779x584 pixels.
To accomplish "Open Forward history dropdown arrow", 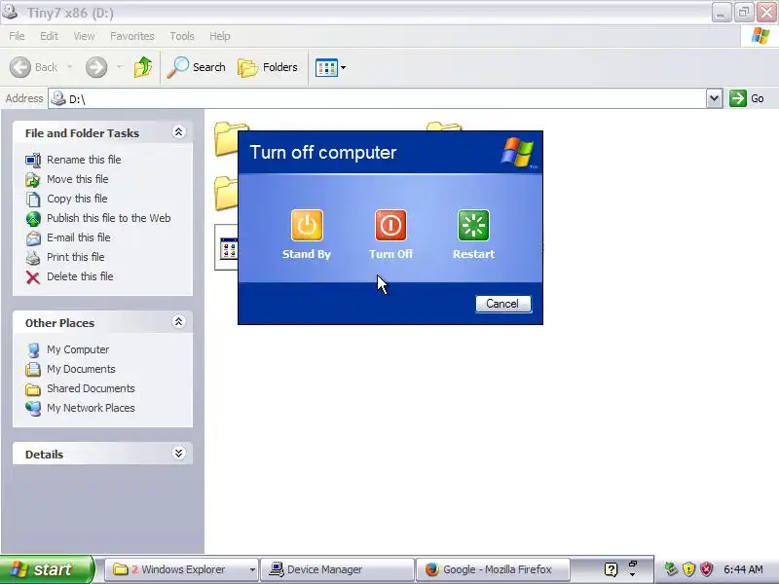I will pyautogui.click(x=119, y=66).
